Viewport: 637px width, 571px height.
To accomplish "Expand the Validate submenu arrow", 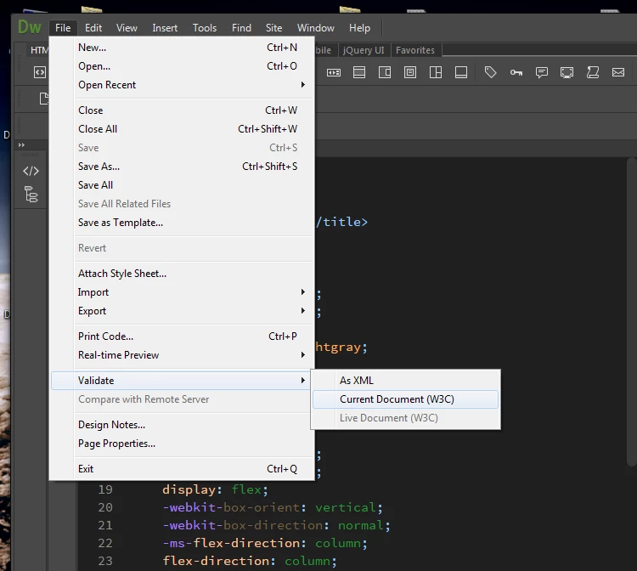I will [x=303, y=381].
